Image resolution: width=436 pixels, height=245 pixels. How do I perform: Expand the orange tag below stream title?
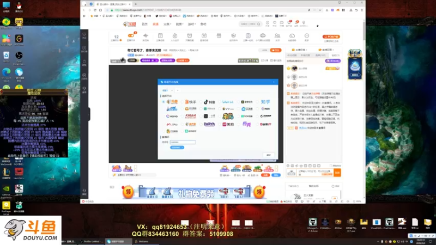tap(183, 60)
